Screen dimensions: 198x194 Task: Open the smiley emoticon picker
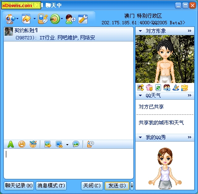(22, 144)
